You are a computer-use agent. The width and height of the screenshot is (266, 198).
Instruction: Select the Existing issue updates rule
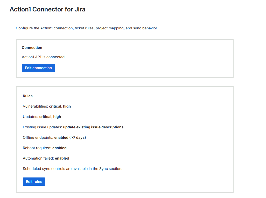tap(73, 127)
